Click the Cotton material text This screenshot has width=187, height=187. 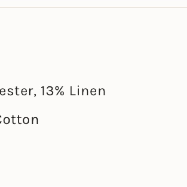[19, 120]
